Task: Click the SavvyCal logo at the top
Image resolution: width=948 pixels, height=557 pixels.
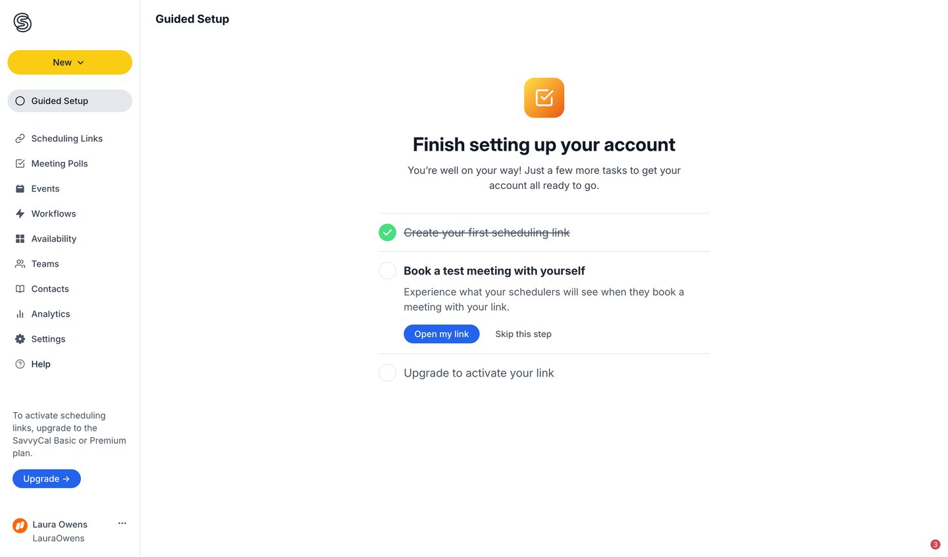Action: pos(22,22)
